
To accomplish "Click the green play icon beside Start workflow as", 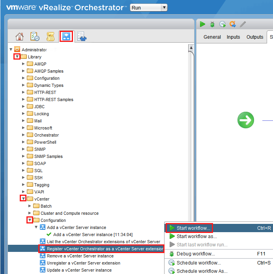I will (x=172, y=236).
